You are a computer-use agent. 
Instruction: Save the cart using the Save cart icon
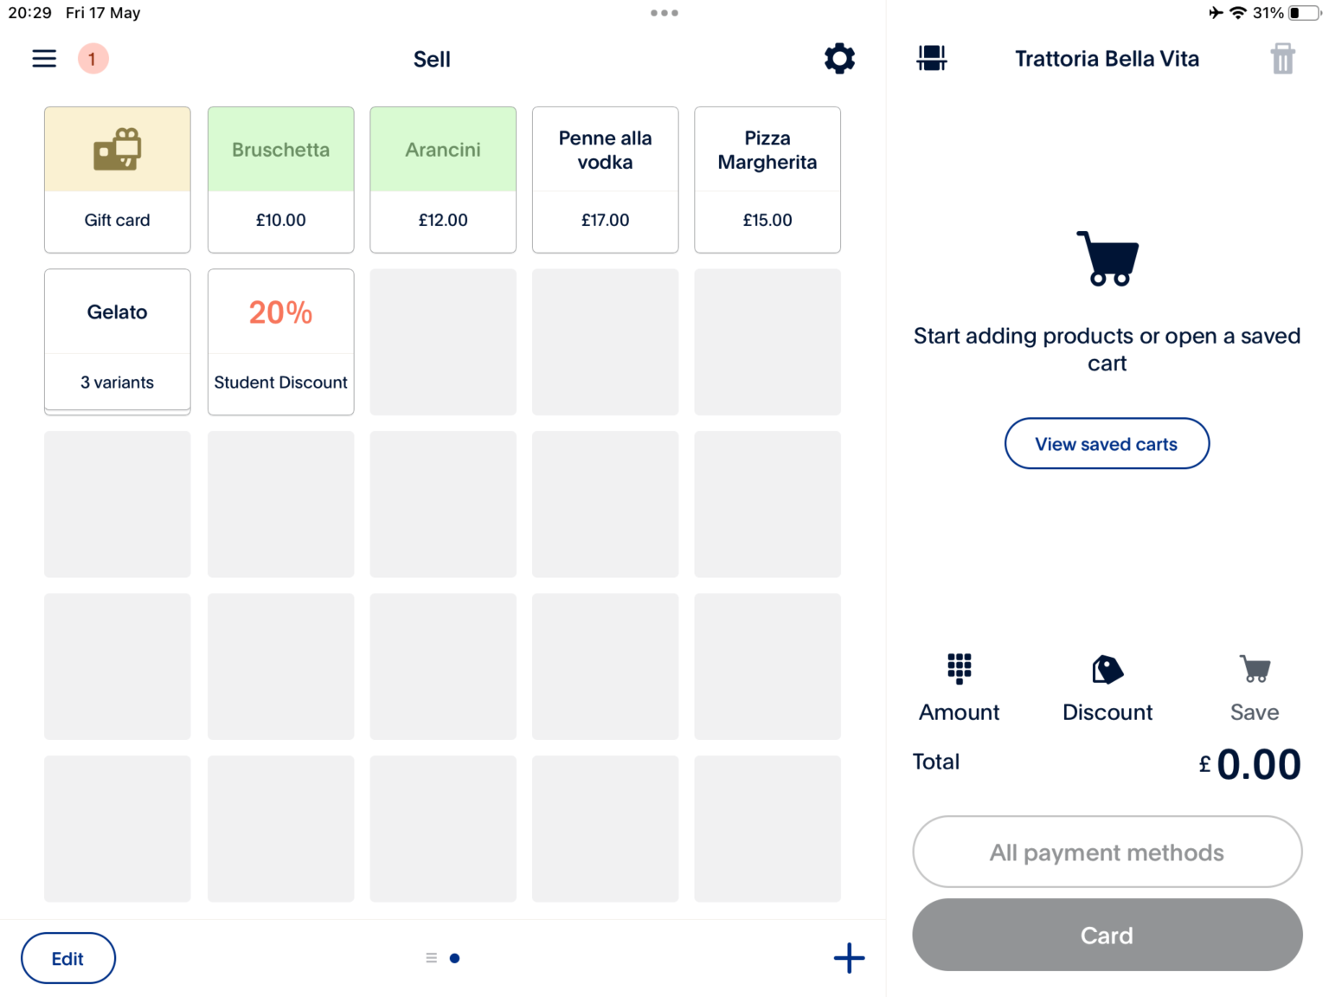[1255, 669]
